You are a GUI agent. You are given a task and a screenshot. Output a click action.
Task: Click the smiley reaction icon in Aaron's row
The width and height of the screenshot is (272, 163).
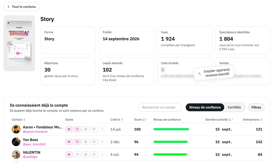86,129
